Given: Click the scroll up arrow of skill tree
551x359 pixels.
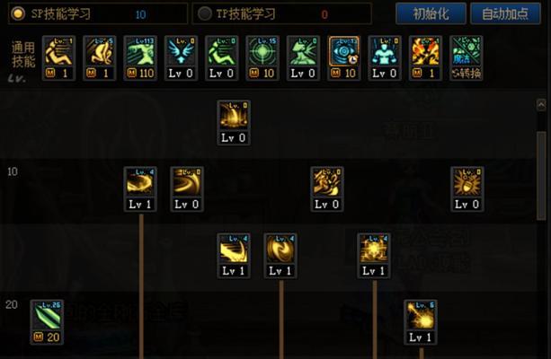Looking at the screenshot, I should click(x=541, y=105).
